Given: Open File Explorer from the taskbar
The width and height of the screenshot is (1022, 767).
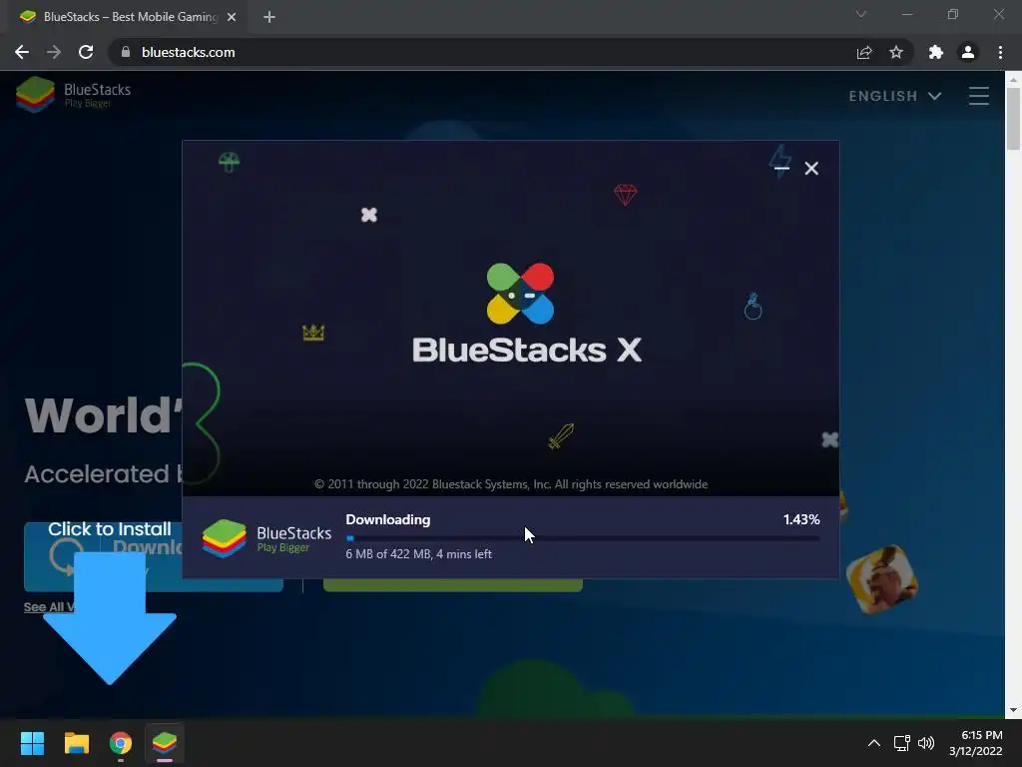Looking at the screenshot, I should [x=76, y=743].
